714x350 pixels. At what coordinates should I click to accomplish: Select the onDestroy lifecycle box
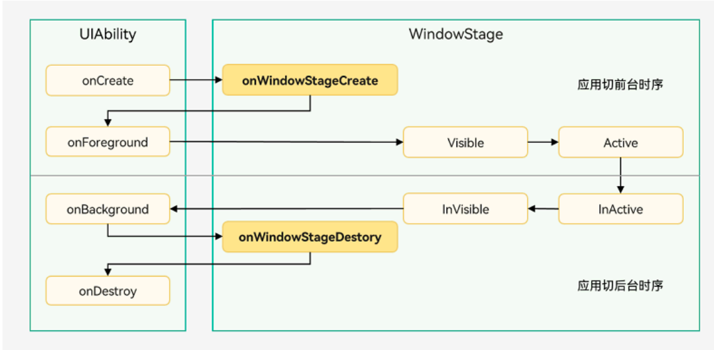click(x=107, y=291)
